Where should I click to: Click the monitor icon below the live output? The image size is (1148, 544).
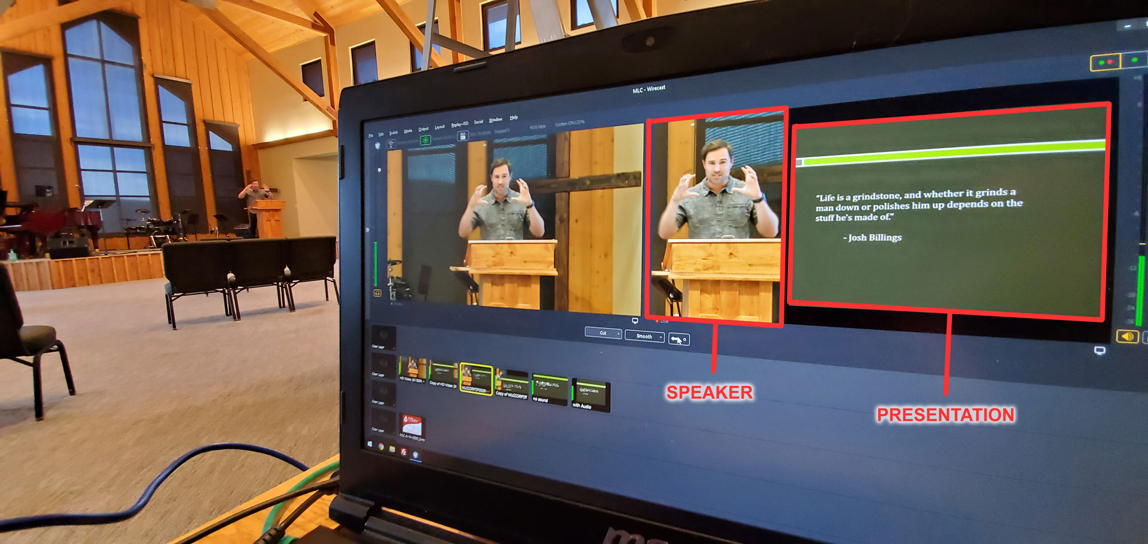[1100, 350]
